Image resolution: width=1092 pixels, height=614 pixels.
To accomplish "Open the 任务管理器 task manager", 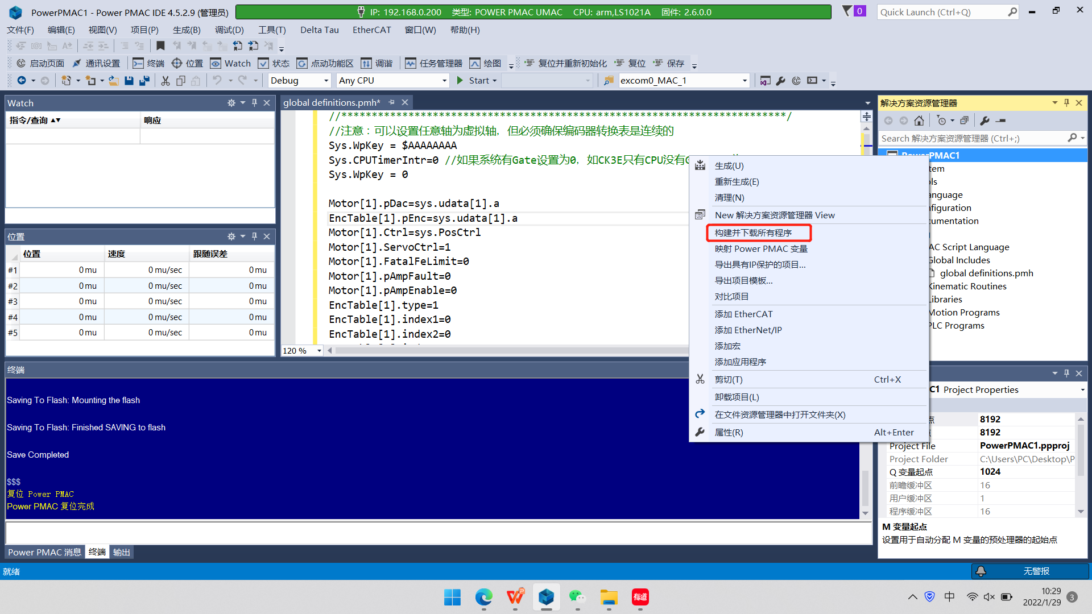I will [x=433, y=63].
